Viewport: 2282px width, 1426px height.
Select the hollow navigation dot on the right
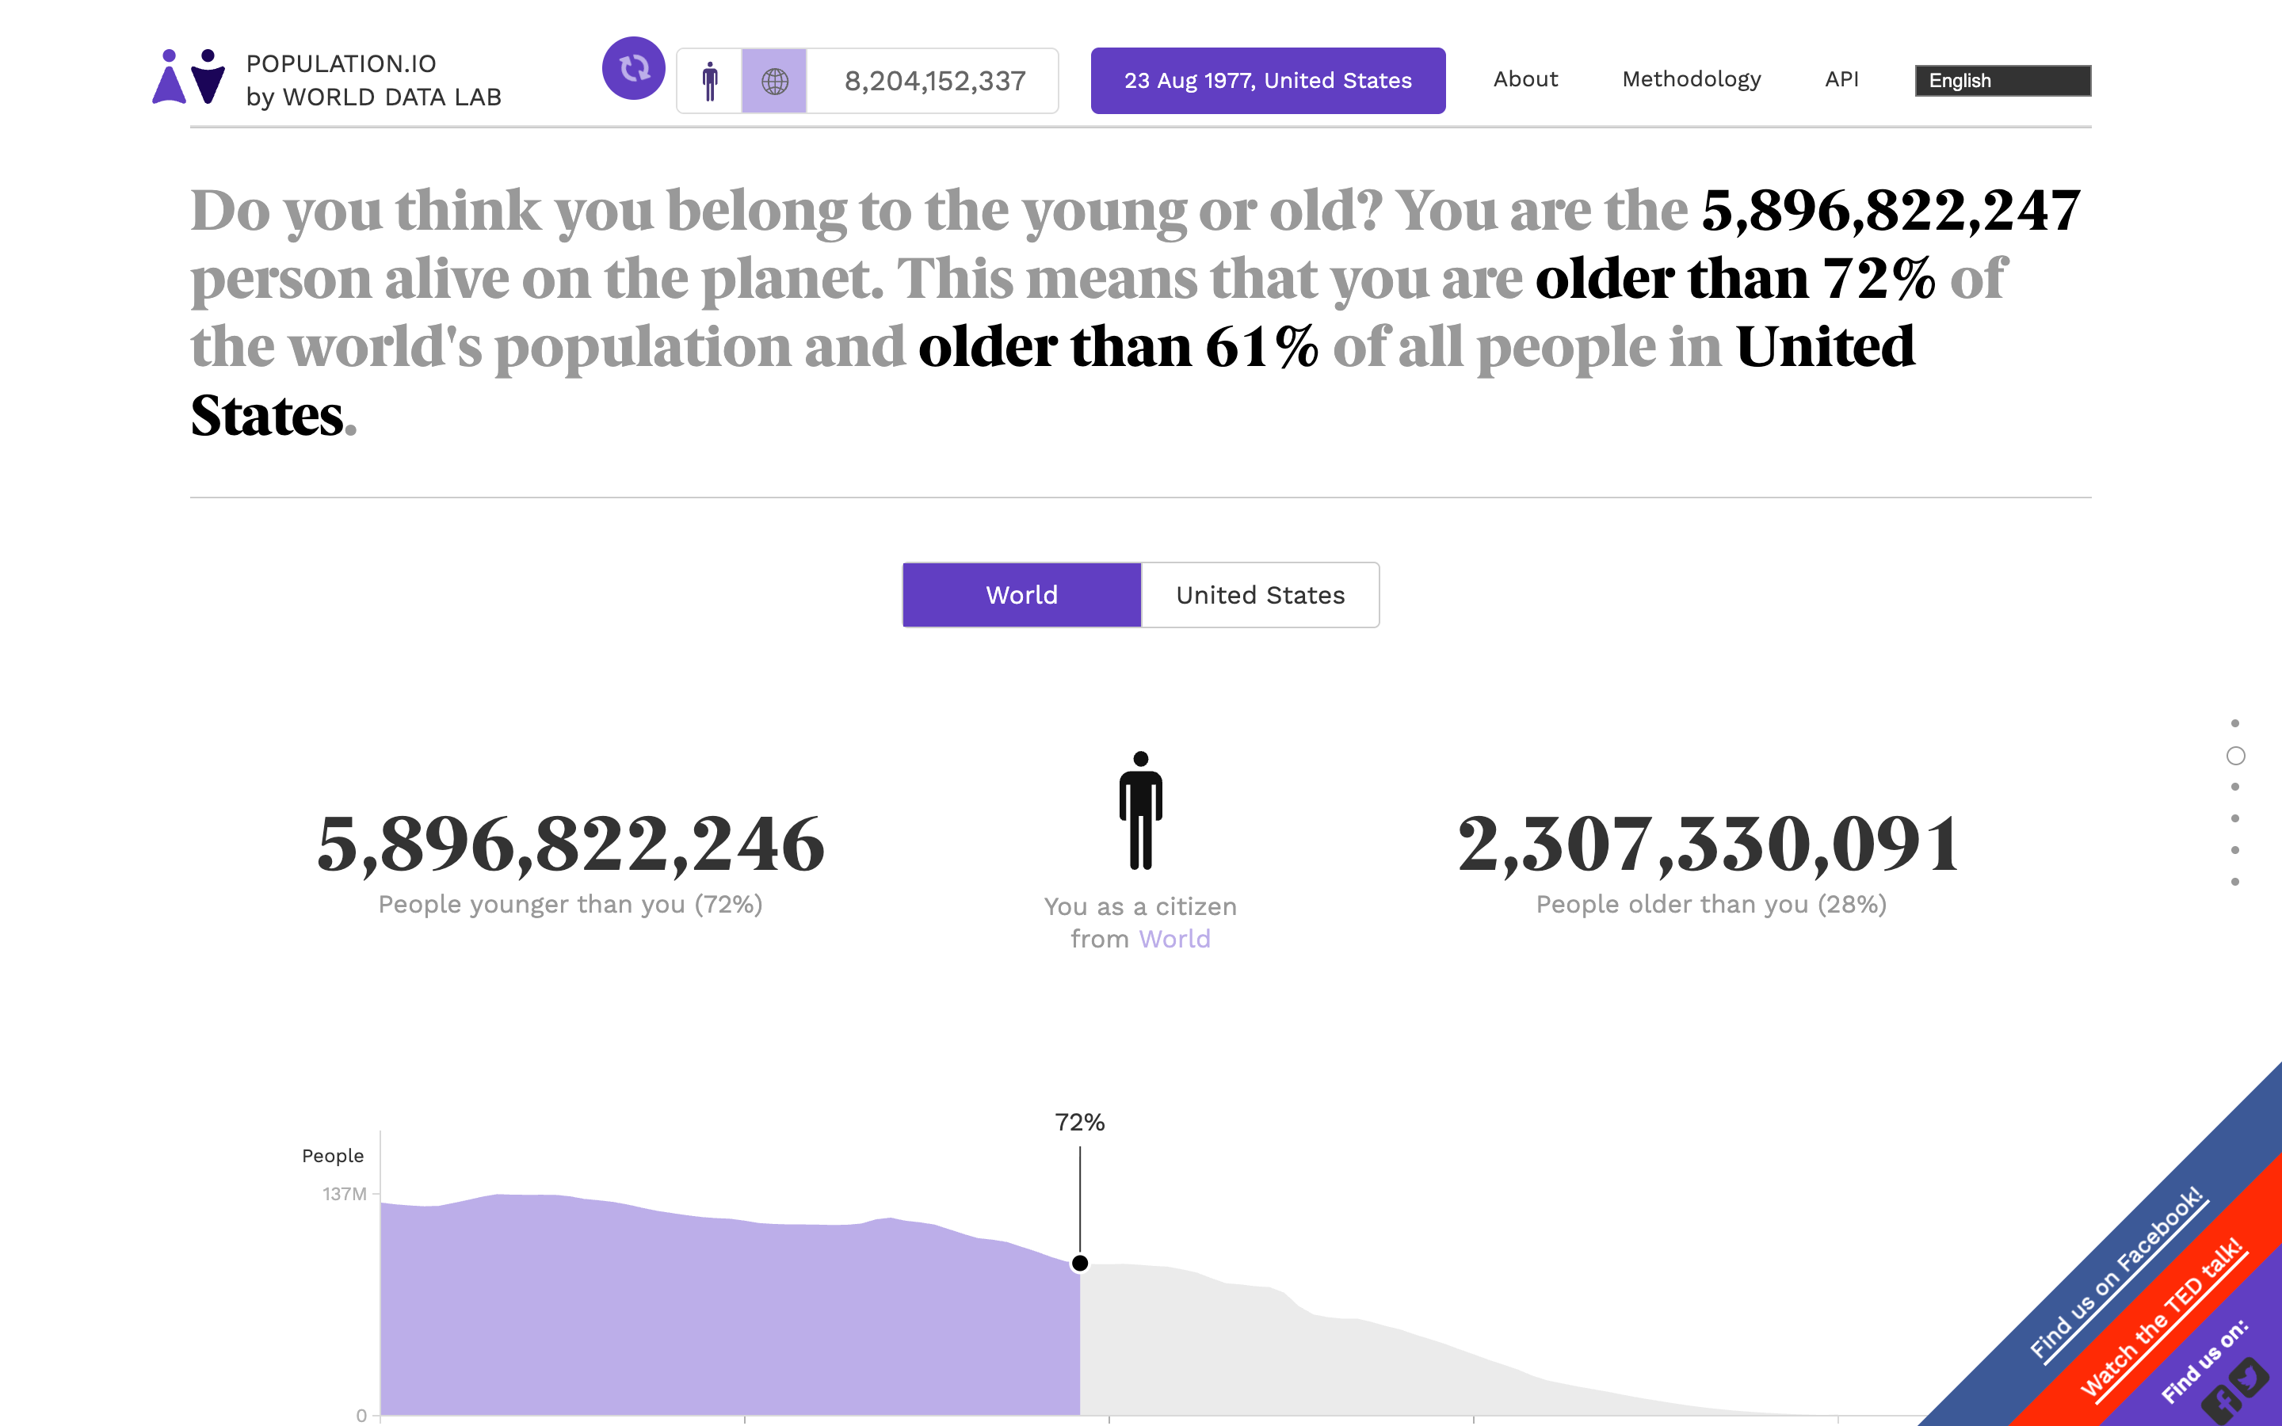[2234, 754]
